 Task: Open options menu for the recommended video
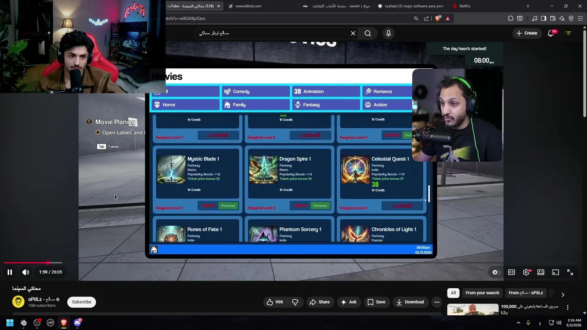pos(568,308)
